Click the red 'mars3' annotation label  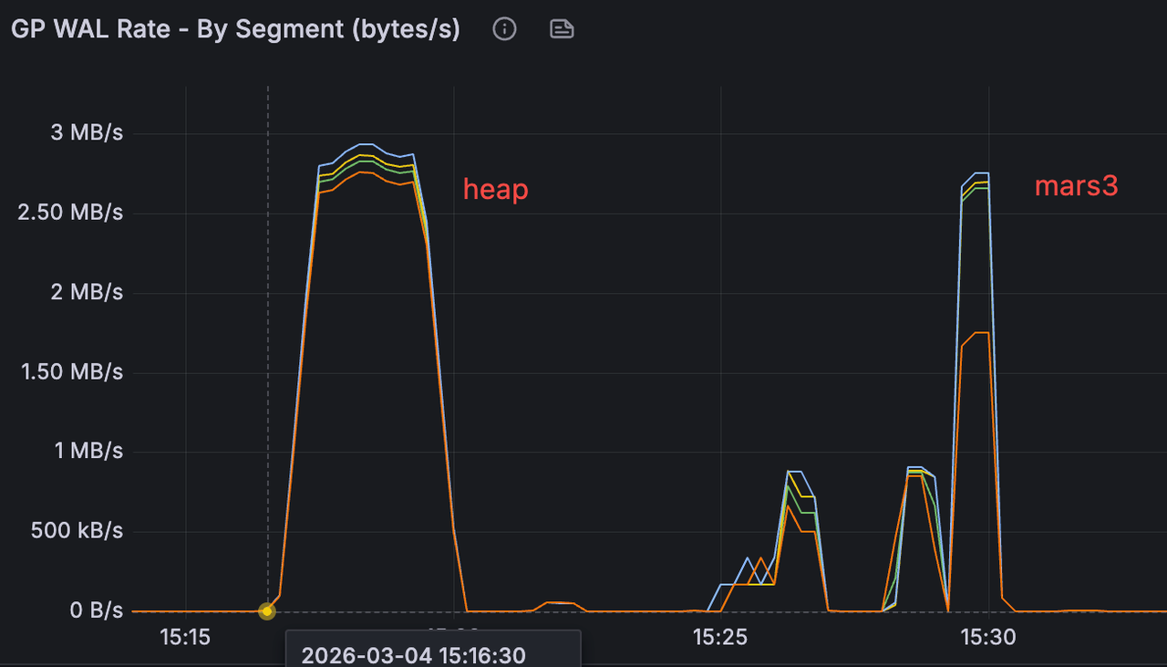1076,186
